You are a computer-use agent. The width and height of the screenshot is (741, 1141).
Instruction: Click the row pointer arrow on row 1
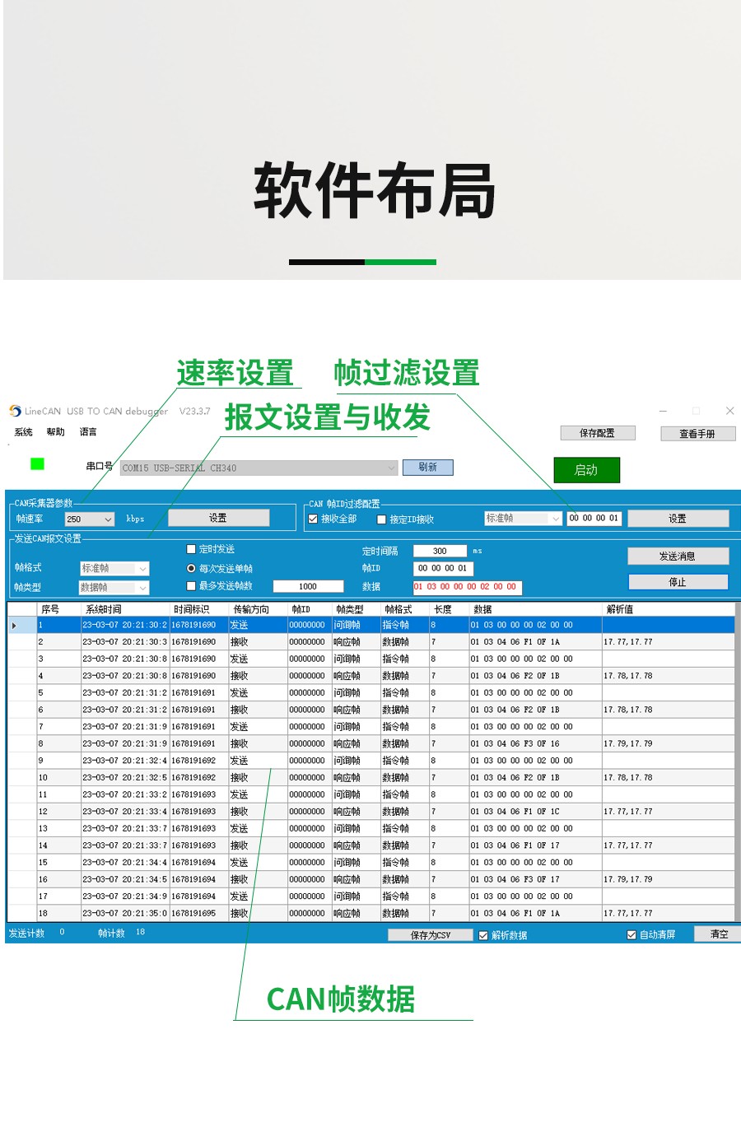(x=14, y=626)
